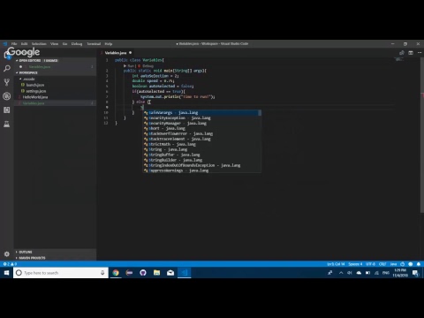The image size is (424, 318).
Task: Choose StringBuilder from the suggestion list
Action: (x=202, y=160)
